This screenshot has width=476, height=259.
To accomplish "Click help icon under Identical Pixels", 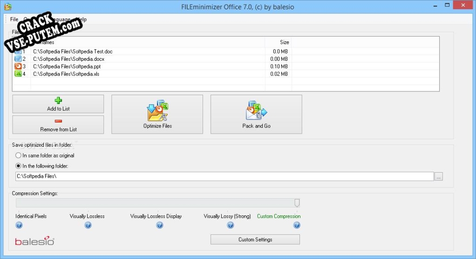I will point(19,225).
